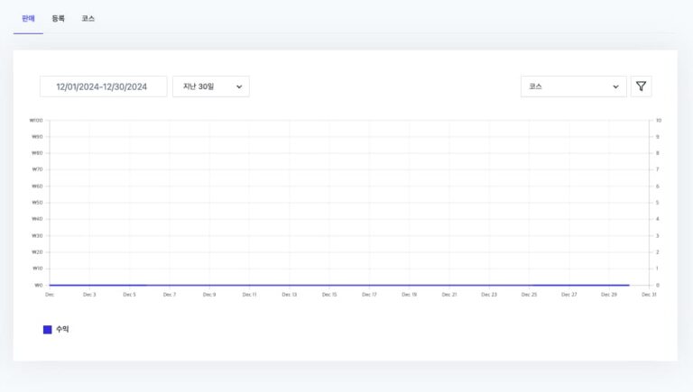
Task: Open the 코스 tab at top
Action: click(88, 18)
